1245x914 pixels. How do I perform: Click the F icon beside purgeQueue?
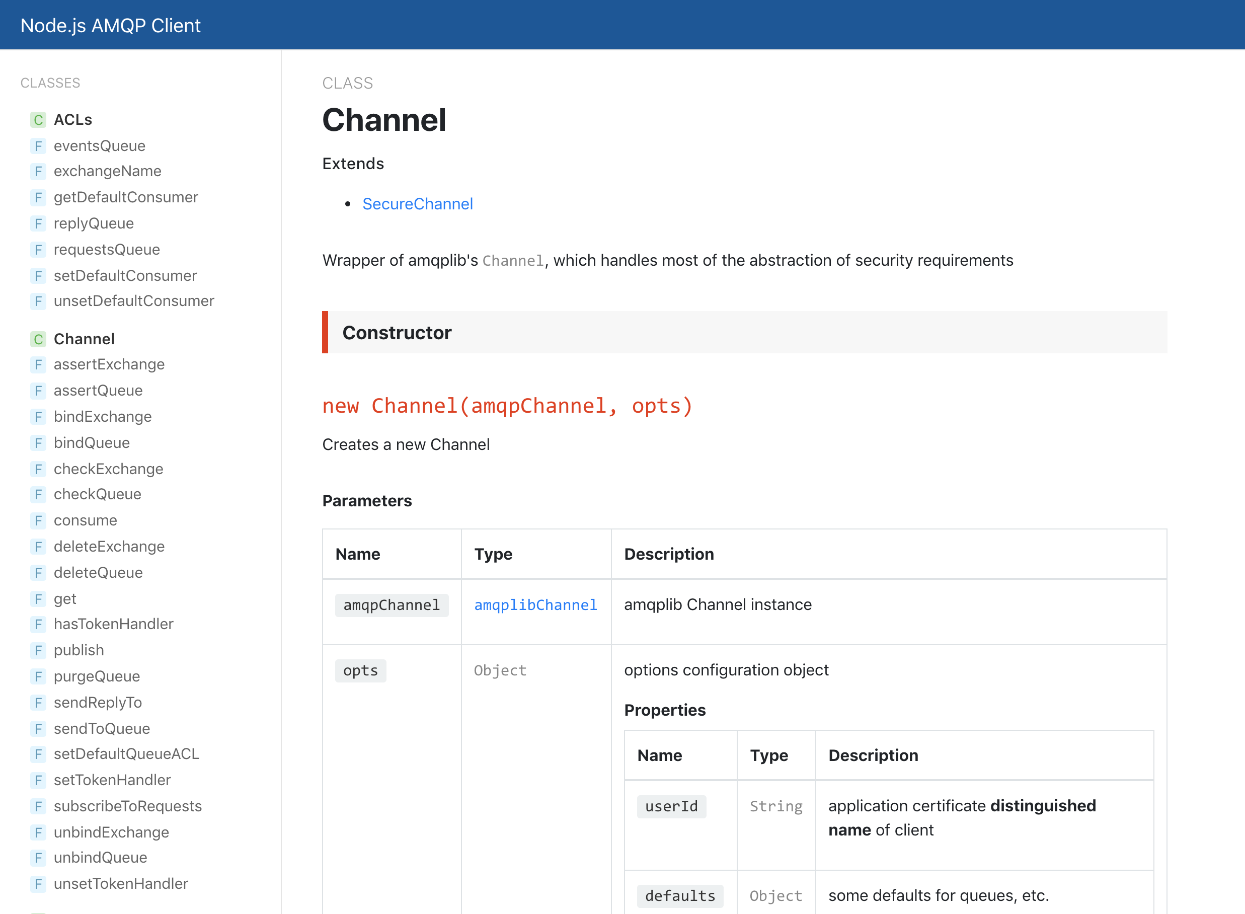pyautogui.click(x=38, y=676)
